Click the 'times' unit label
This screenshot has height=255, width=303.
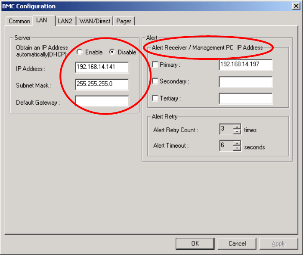250,130
